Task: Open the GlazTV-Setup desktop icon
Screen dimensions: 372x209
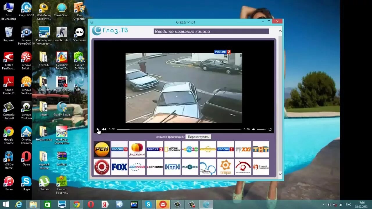Action: pyautogui.click(x=62, y=109)
